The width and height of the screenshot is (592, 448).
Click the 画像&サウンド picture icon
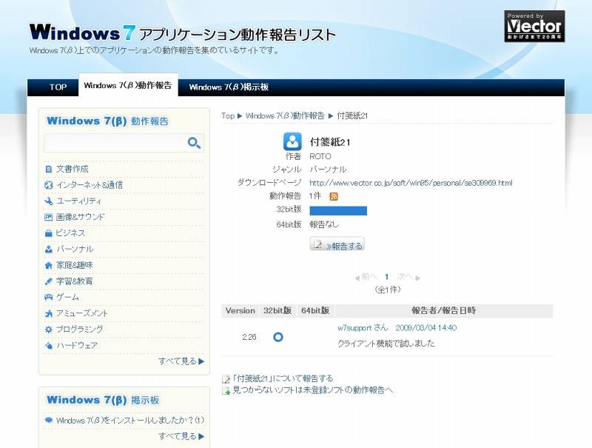tap(48, 217)
